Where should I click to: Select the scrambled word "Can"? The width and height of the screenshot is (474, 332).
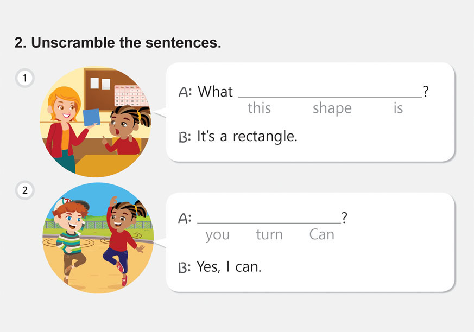point(321,235)
